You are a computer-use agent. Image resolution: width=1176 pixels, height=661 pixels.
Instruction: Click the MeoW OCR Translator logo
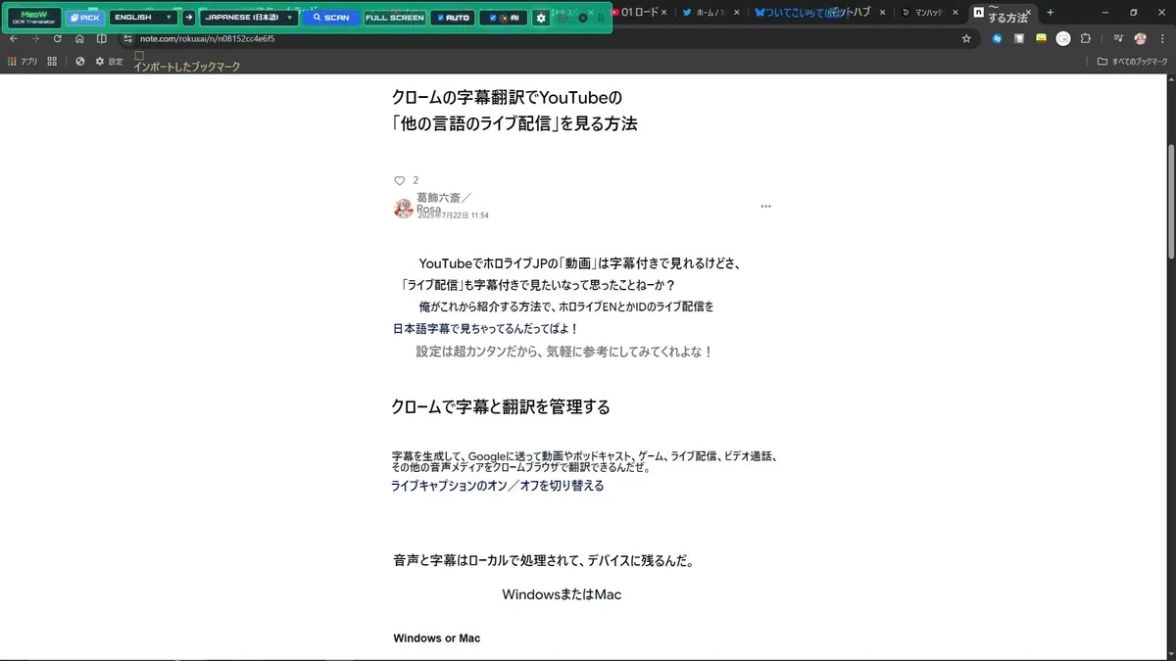(x=34, y=18)
